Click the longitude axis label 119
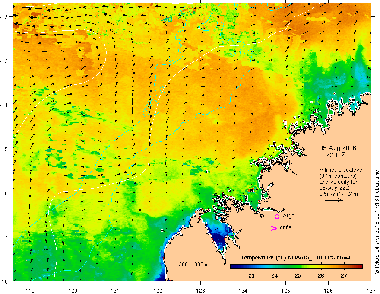The width and height of the screenshot is (380, 294). 30,291
